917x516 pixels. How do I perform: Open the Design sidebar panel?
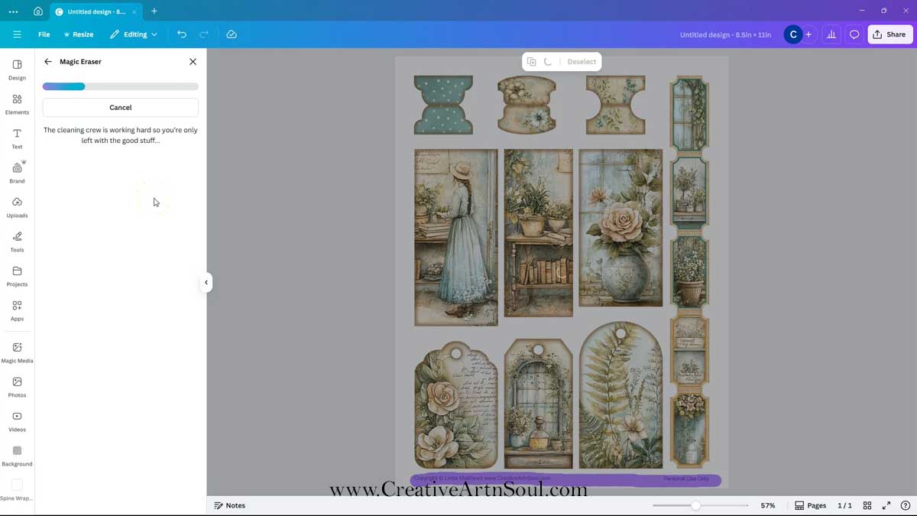point(17,70)
